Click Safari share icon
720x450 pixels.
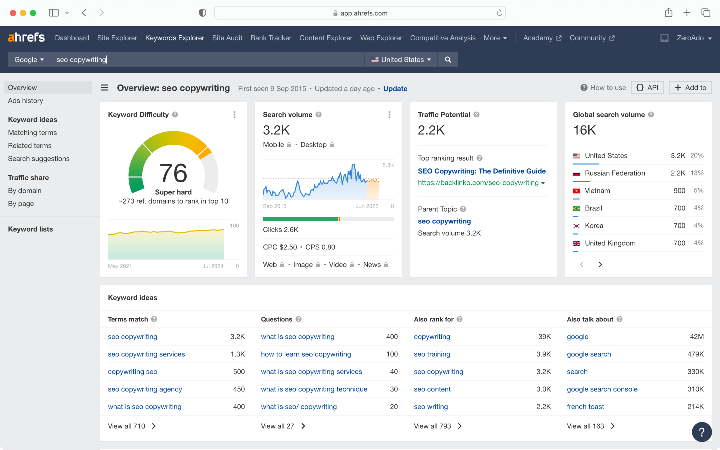coord(668,13)
